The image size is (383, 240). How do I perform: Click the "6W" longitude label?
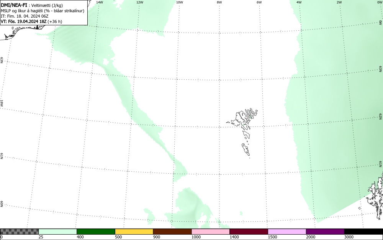[259, 2]
